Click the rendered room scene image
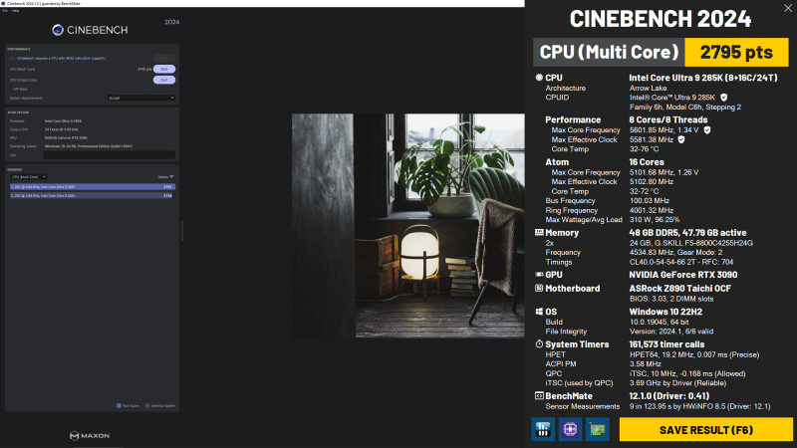The width and height of the screenshot is (797, 448). coord(408,226)
